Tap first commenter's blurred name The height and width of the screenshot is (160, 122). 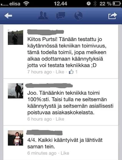[45, 32]
